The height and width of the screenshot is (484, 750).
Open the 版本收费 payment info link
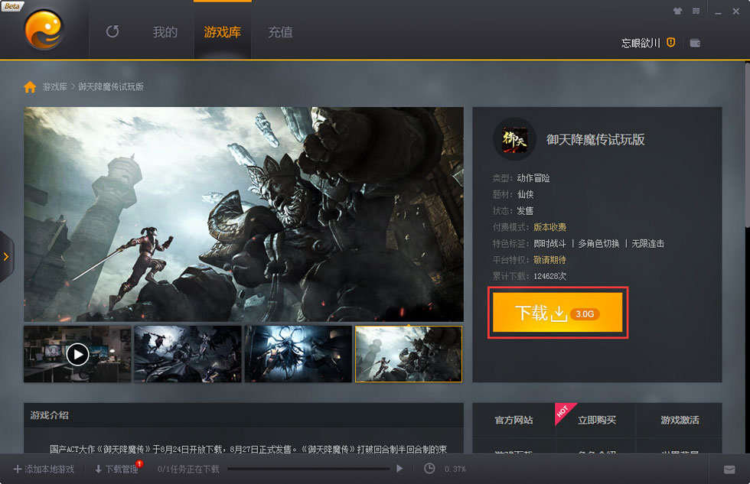coord(550,226)
